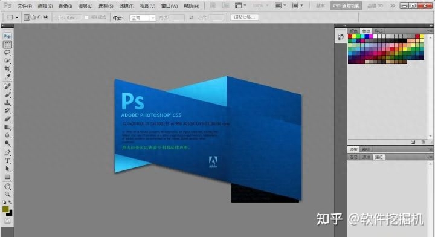Toggle Quick Mask mode
Viewport: 435px width, 237px height.
point(7,221)
